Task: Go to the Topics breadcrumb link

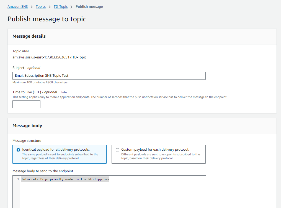Action: click(x=41, y=7)
